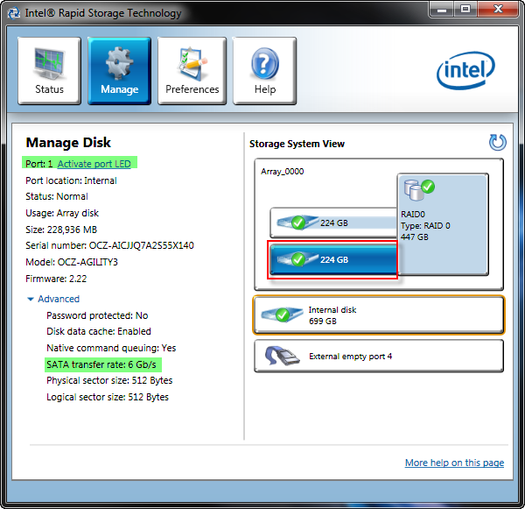Open More help on this page
The width and height of the screenshot is (525, 509).
point(454,463)
